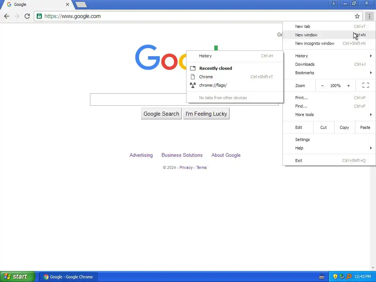Click the keyboard icon in system tray
This screenshot has height=282, width=376.
(x=322, y=277)
